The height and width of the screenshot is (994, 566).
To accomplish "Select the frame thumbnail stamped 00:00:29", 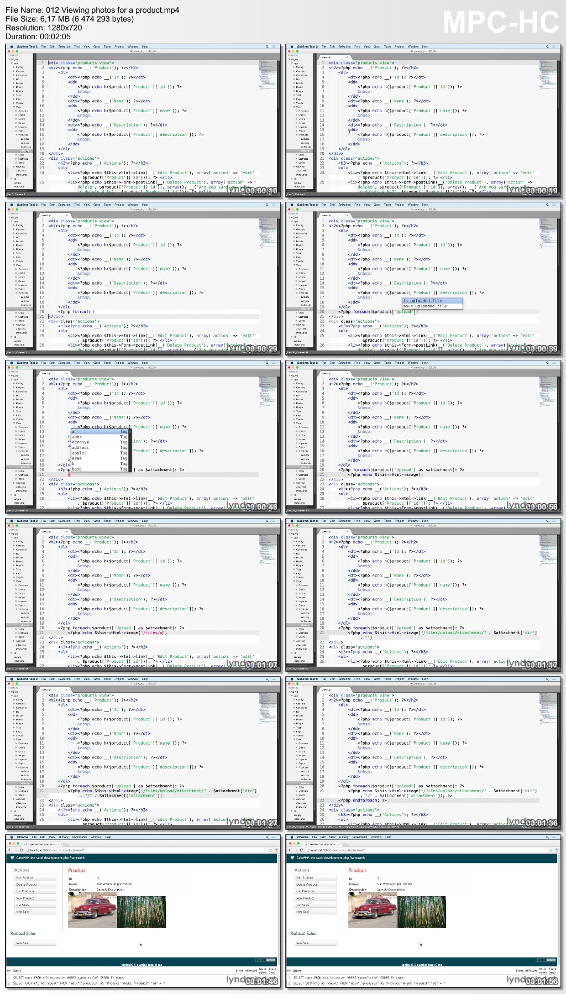I will click(143, 279).
